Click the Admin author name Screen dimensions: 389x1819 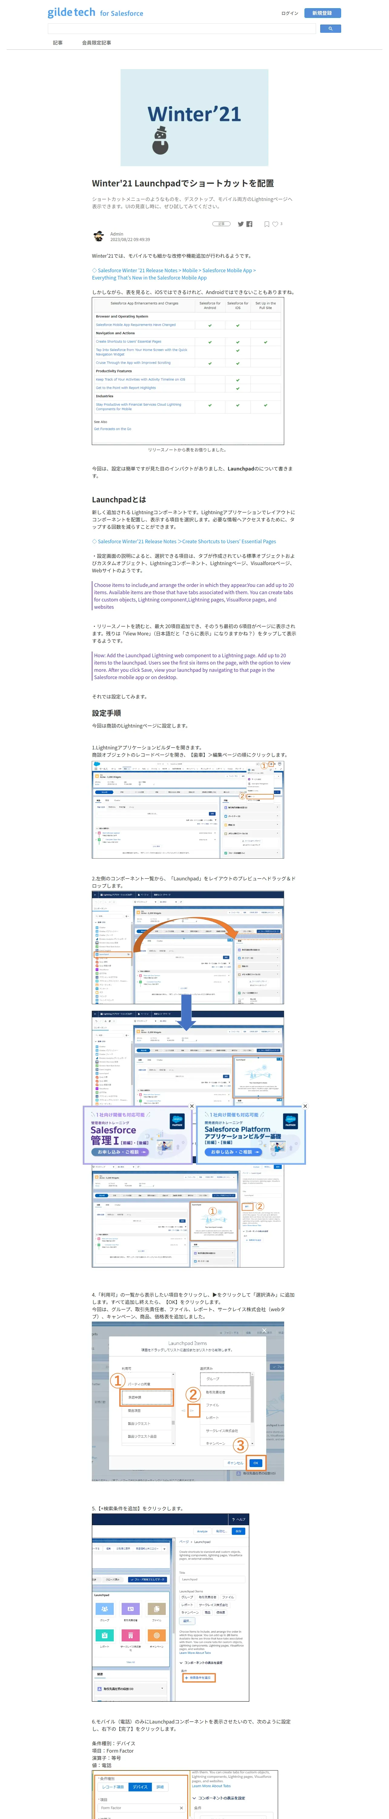117,234
